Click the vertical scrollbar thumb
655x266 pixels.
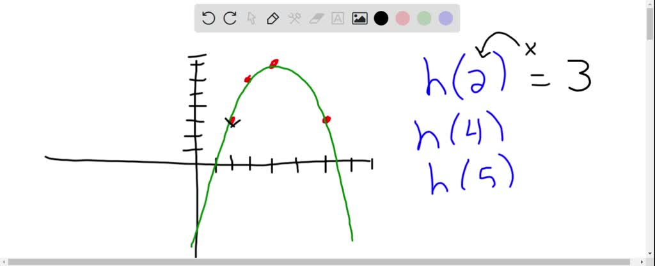(651, 24)
